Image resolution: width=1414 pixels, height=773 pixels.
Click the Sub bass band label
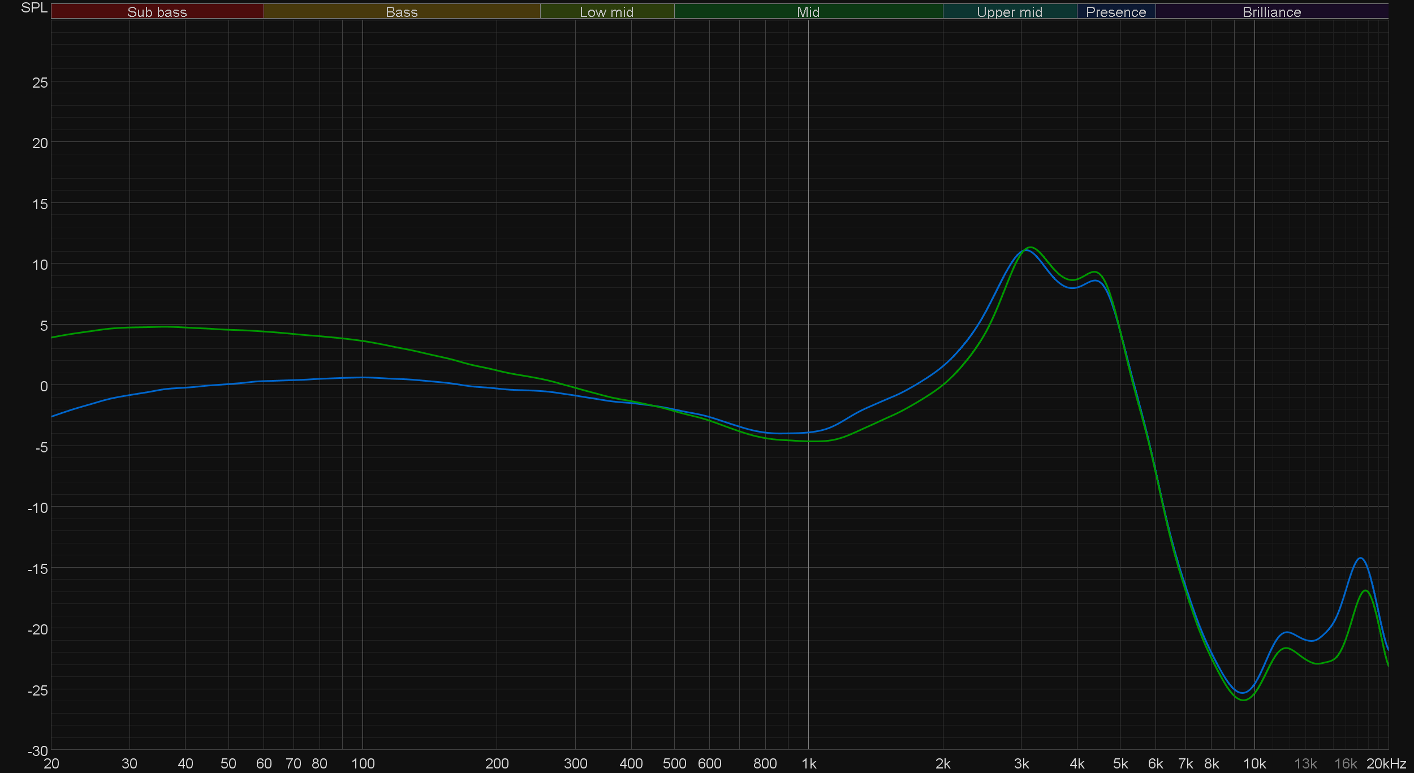click(157, 12)
